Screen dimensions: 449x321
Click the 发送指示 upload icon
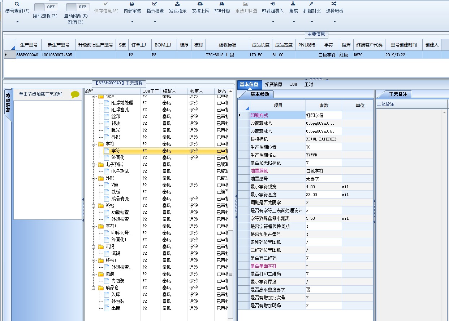(177, 4)
